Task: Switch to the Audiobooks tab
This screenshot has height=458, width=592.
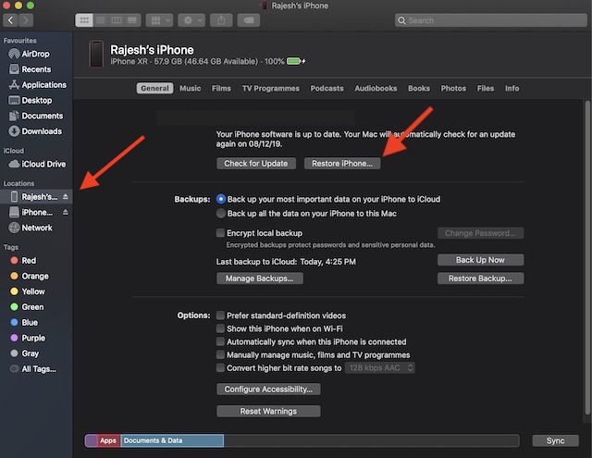Action: click(376, 88)
